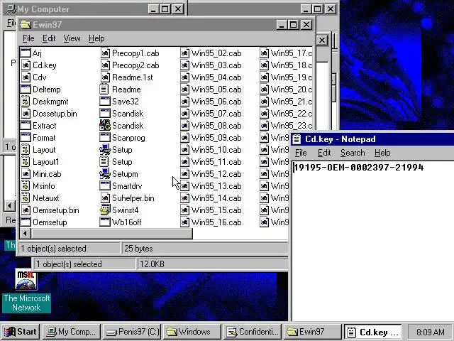This screenshot has height=341, width=454.
Task: Click the taskbar clock showing 8:09 AM
Action: (431, 332)
